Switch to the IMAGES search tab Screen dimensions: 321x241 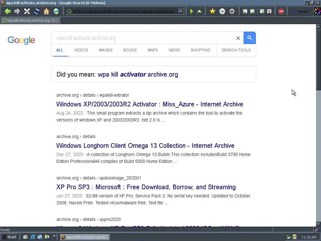[105, 50]
